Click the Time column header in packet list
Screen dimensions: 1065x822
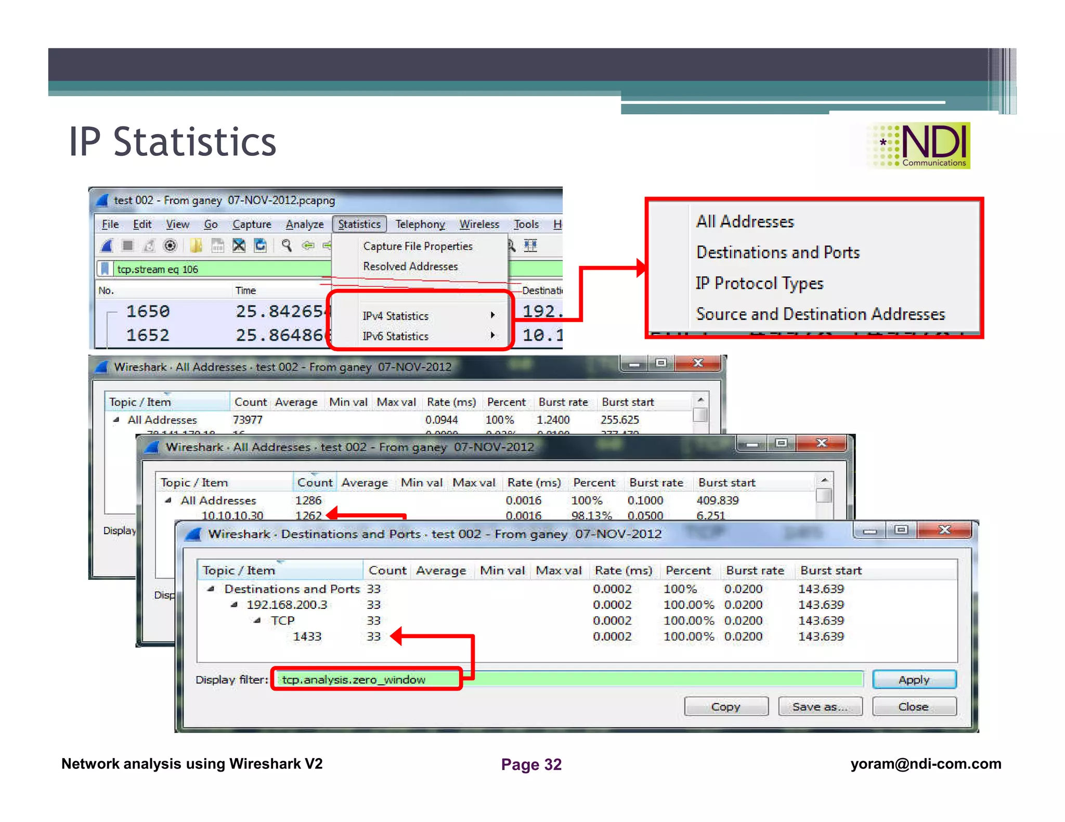(245, 290)
